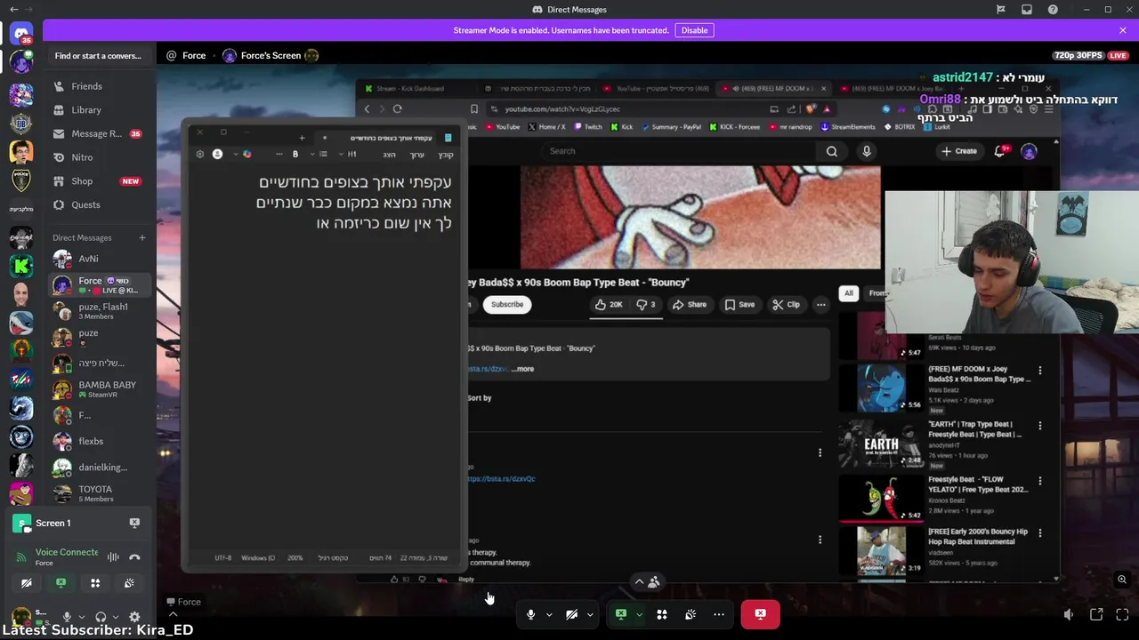Open the EARTH Trap Type Beat thumbnail

[x=881, y=442]
